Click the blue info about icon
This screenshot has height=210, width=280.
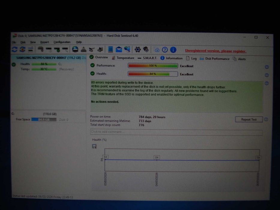[173, 50]
